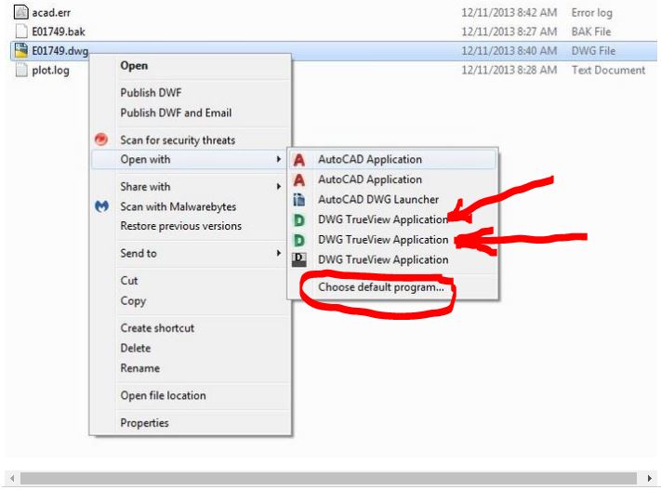Choose Rename from the context menu
Image resolution: width=661 pixels, height=490 pixels.
pyautogui.click(x=140, y=368)
